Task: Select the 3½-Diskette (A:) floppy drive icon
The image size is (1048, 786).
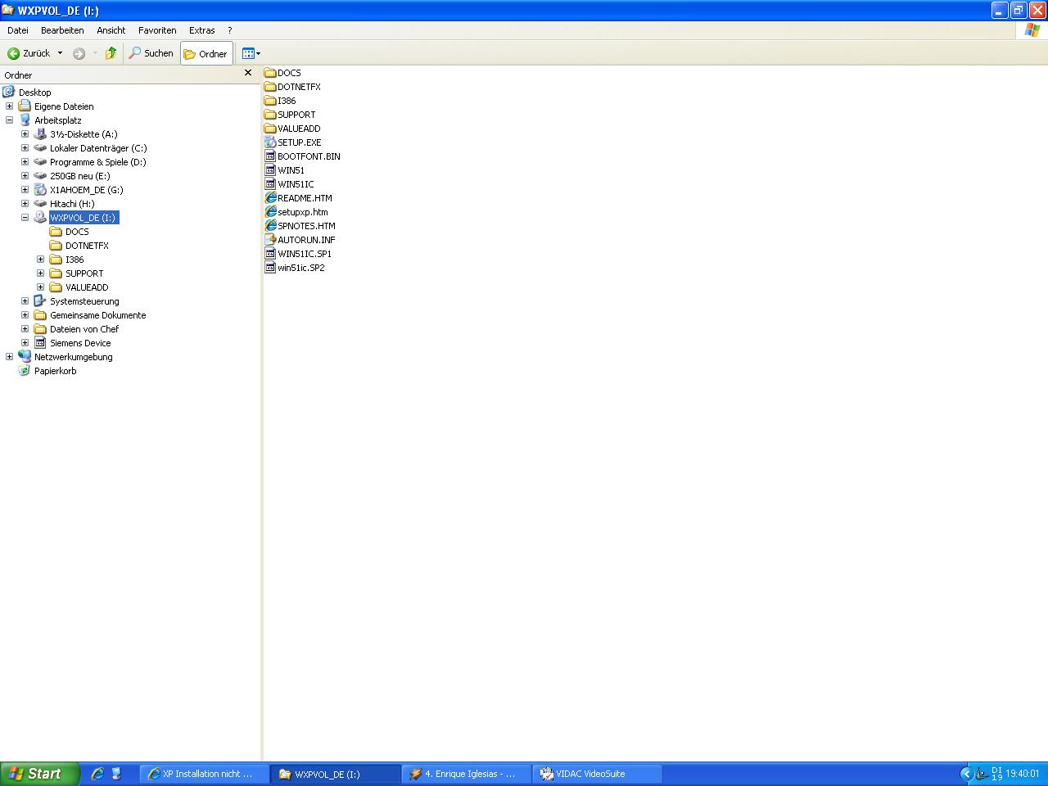Action: tap(40, 134)
